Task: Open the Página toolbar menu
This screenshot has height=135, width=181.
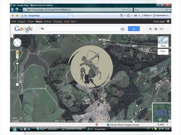Action: tap(146, 15)
